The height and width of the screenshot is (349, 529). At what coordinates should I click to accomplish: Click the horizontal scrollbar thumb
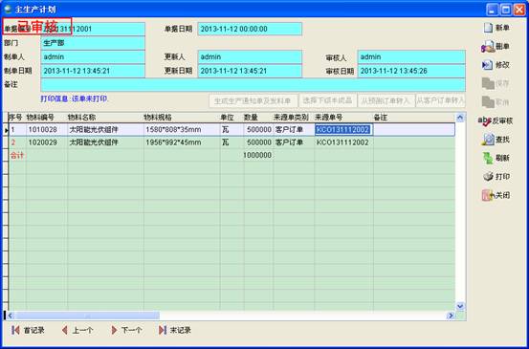click(87, 316)
